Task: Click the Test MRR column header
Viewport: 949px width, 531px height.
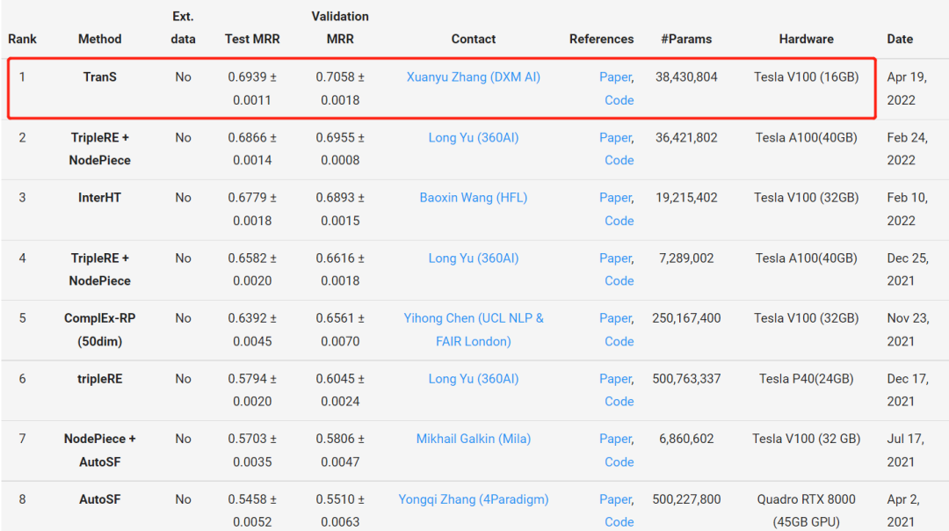Action: click(254, 39)
